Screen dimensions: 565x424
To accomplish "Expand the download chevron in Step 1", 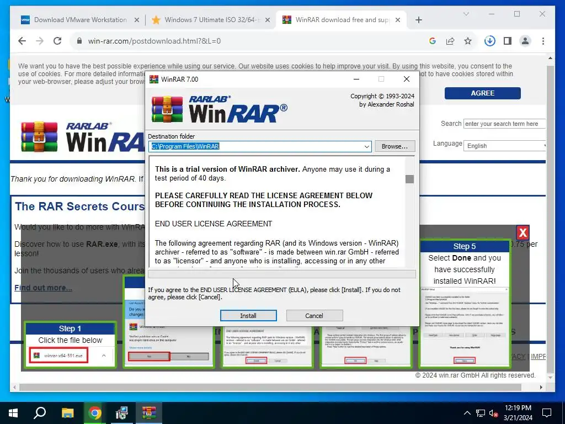I will (x=104, y=356).
